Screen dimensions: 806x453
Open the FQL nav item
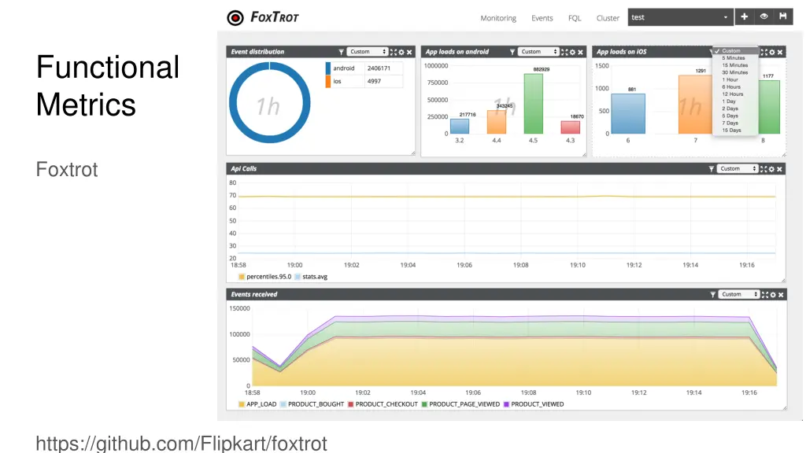pos(575,18)
